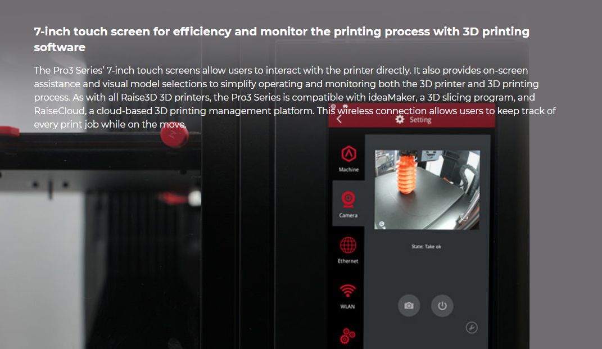This screenshot has height=349, width=602.
Task: Click the Machine label text
Action: pyautogui.click(x=348, y=170)
